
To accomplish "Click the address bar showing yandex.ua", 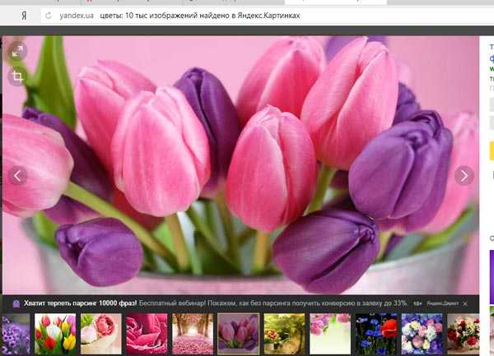I will [x=267, y=16].
